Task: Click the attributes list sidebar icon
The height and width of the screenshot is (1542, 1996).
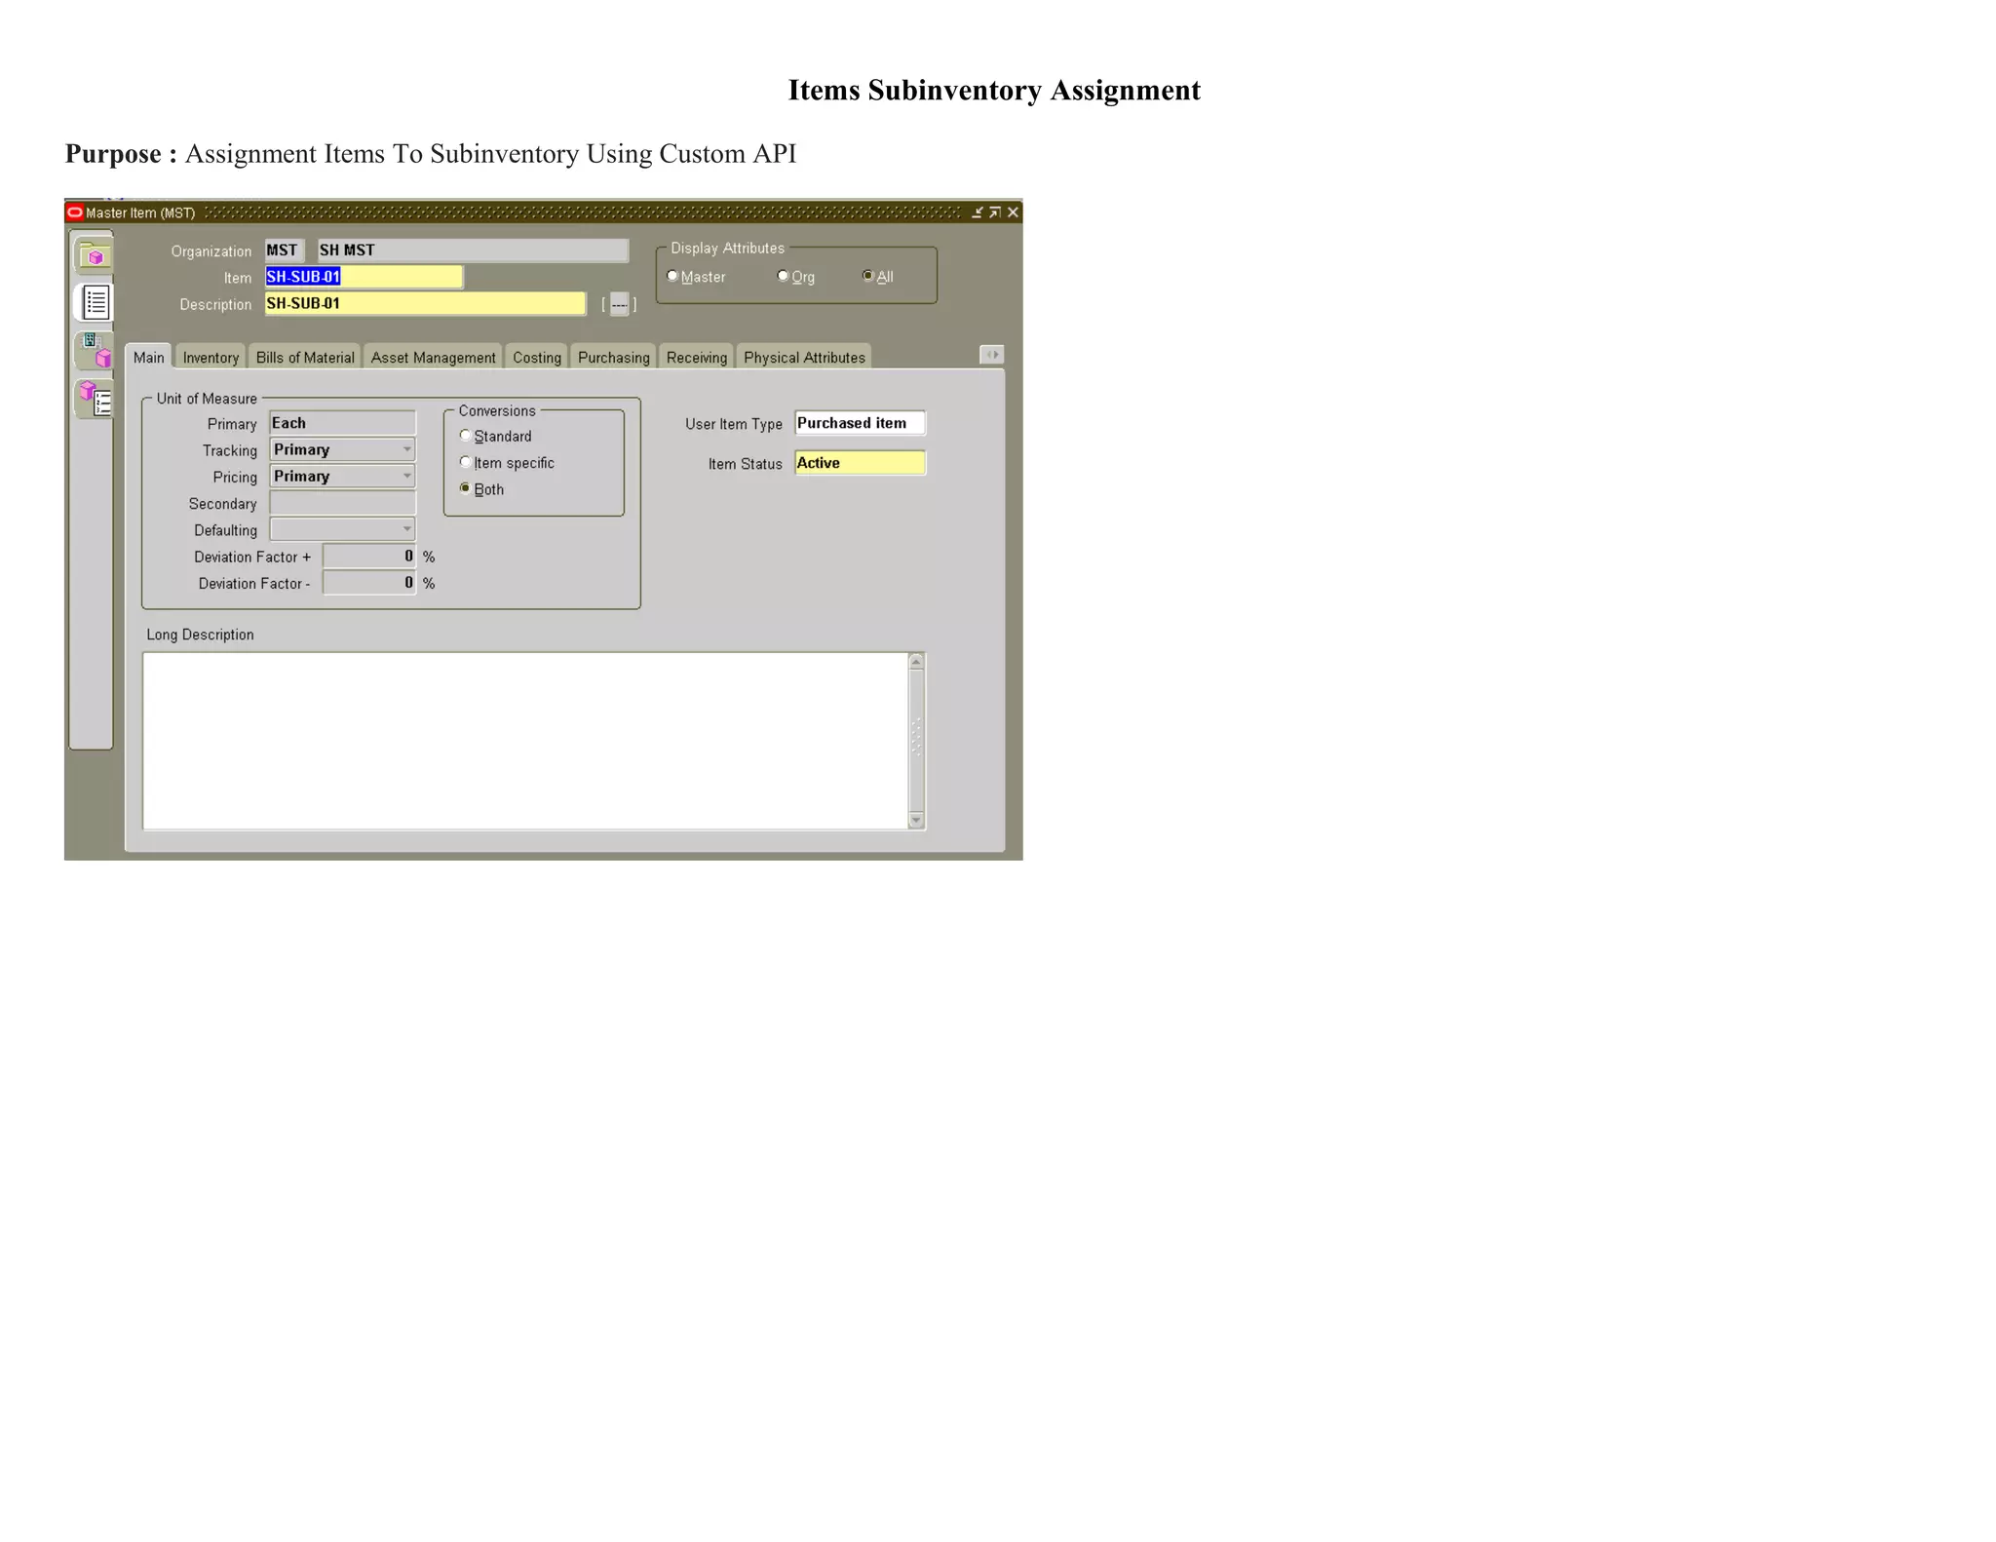Action: click(95, 302)
